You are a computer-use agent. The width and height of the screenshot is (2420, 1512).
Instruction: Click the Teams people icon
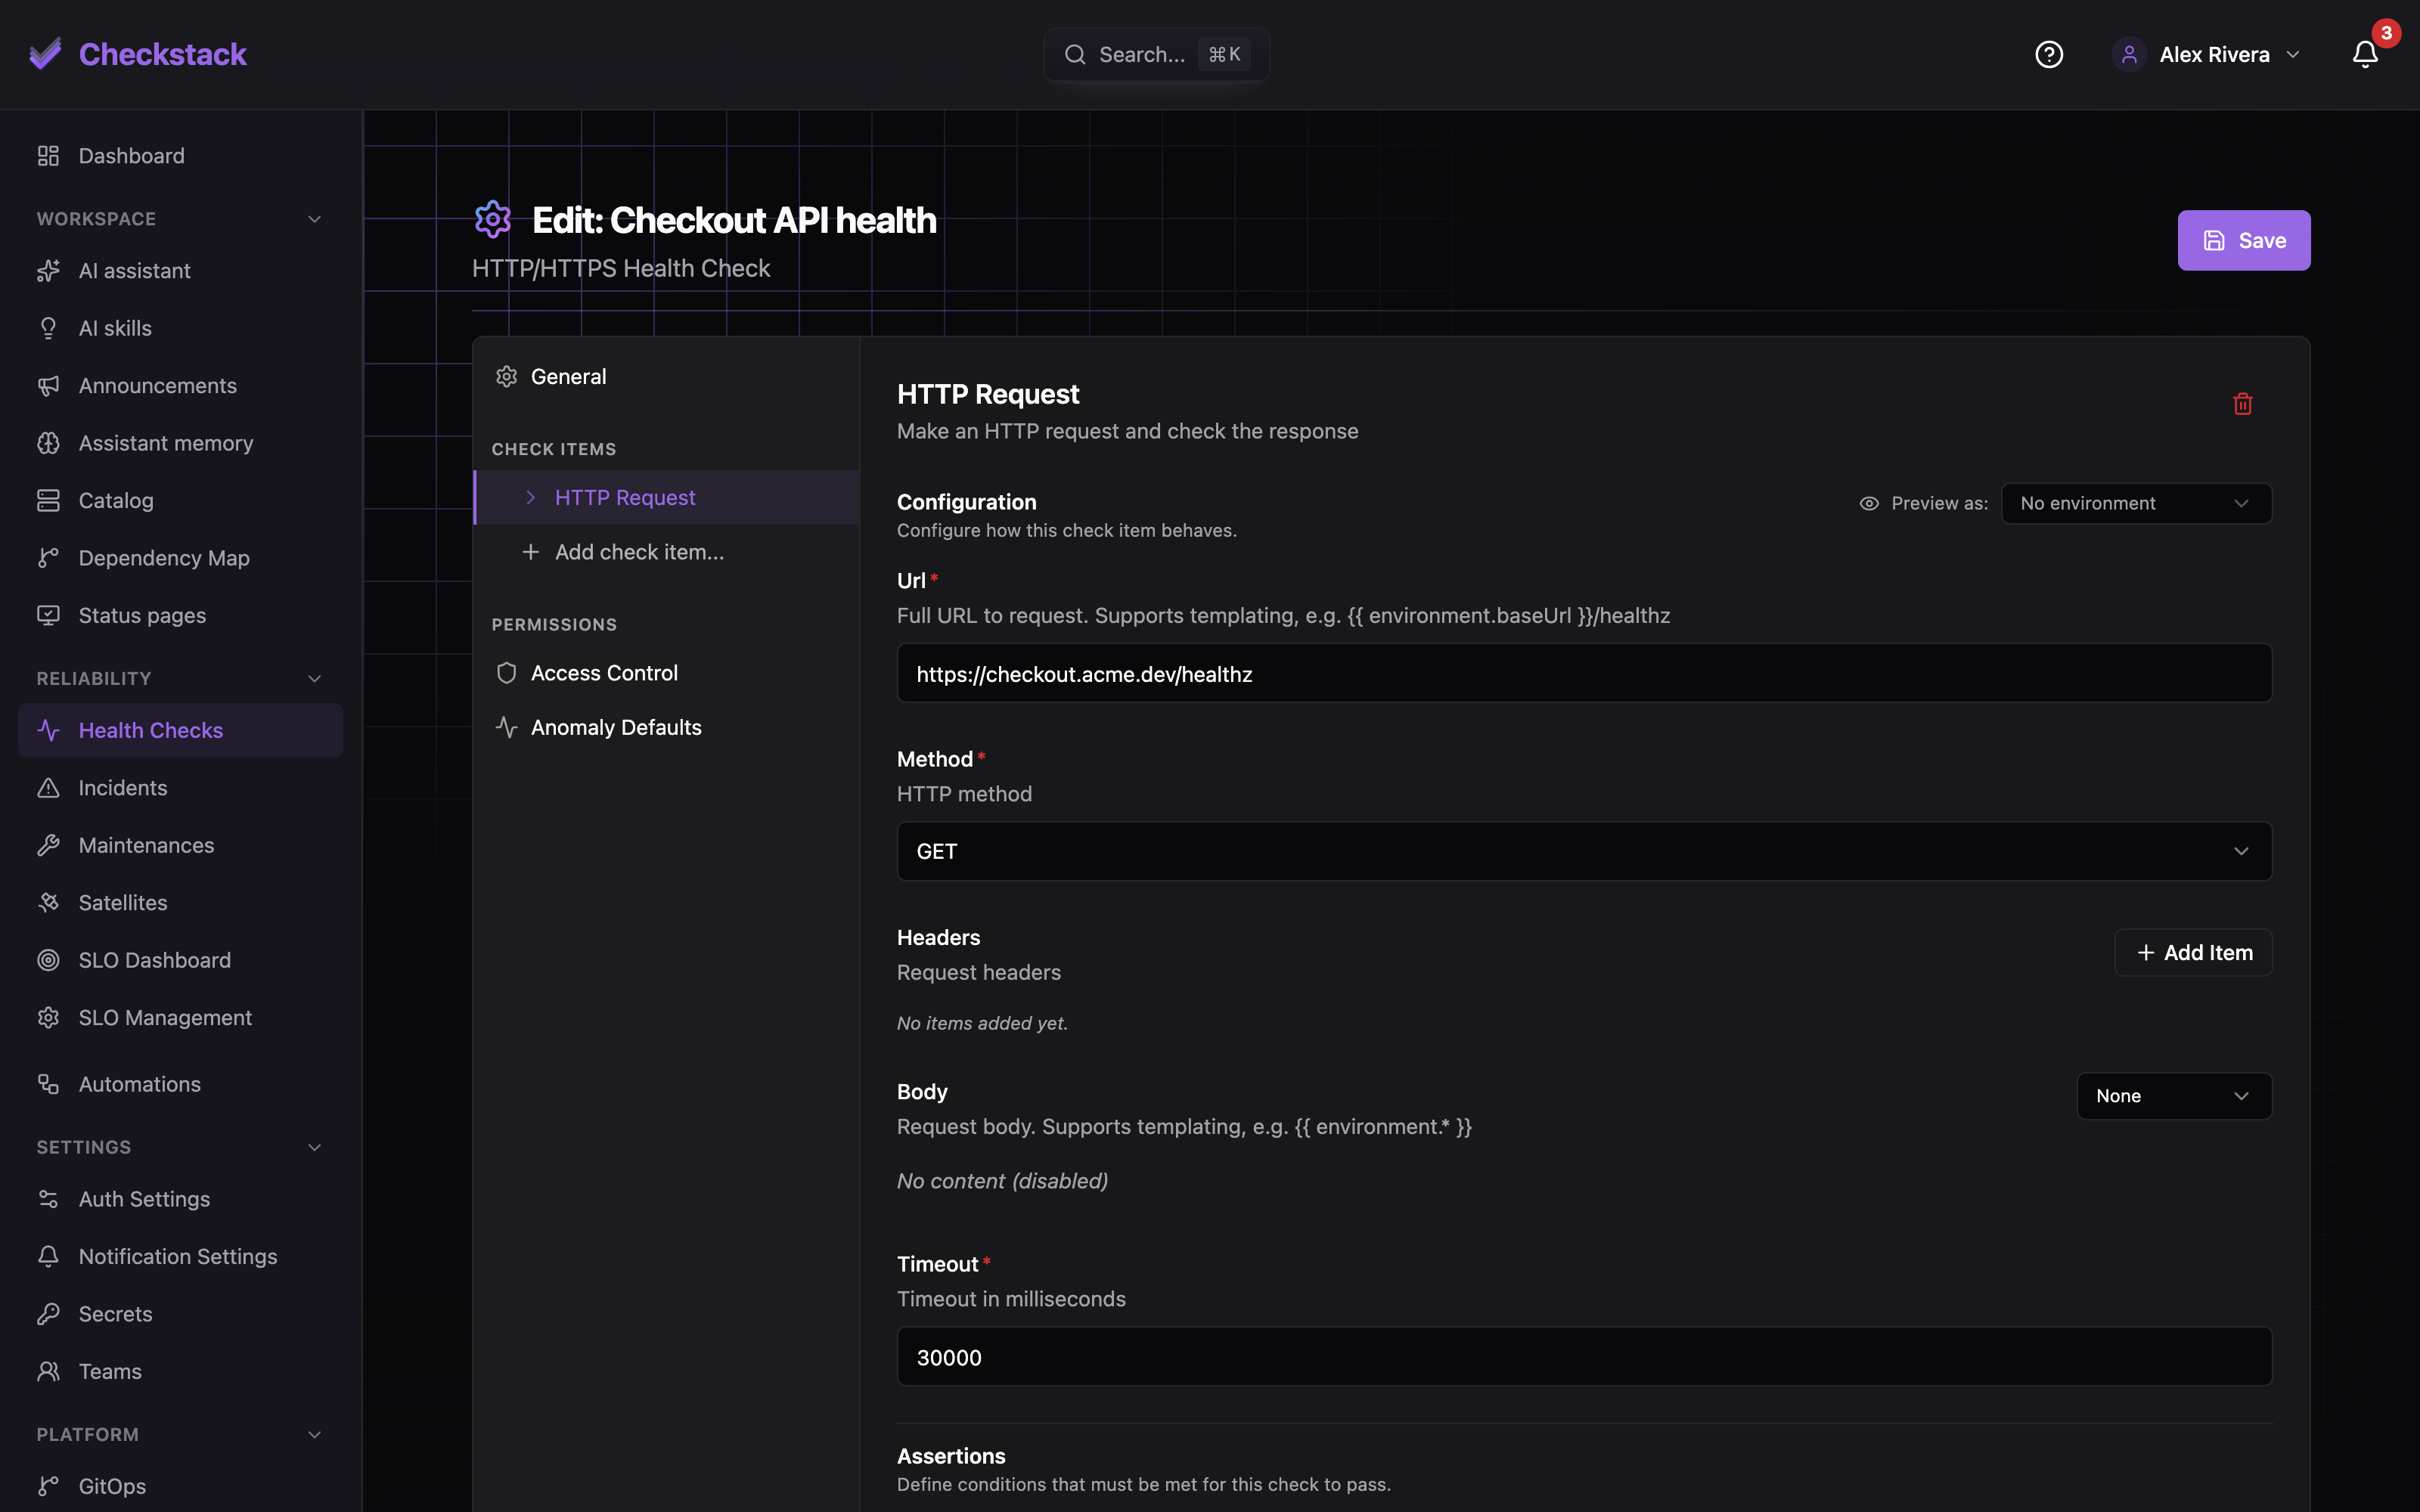tap(48, 1371)
